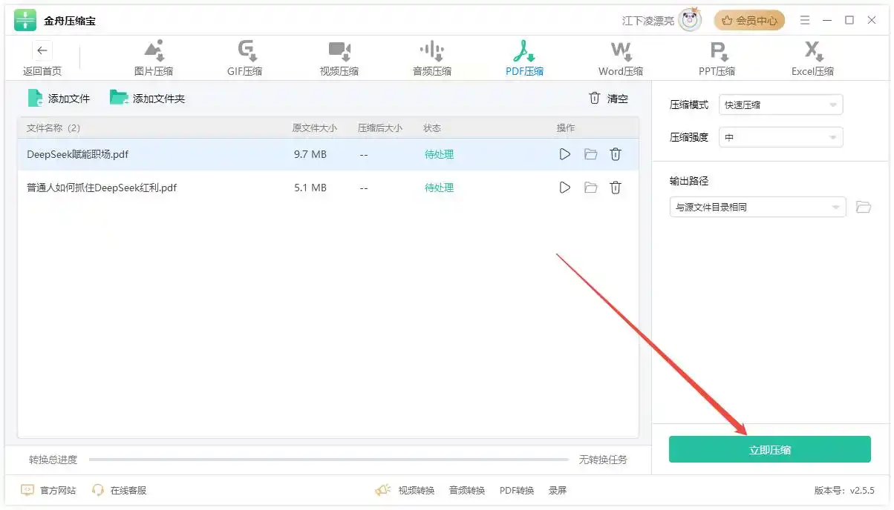Select the row 普通人如何抓住DeepSeek红利.pdf

(327, 188)
